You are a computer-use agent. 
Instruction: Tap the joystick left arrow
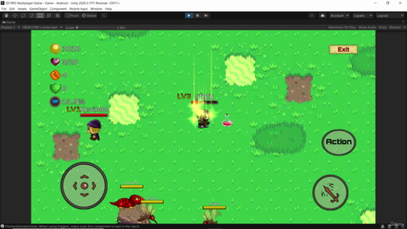(75, 186)
